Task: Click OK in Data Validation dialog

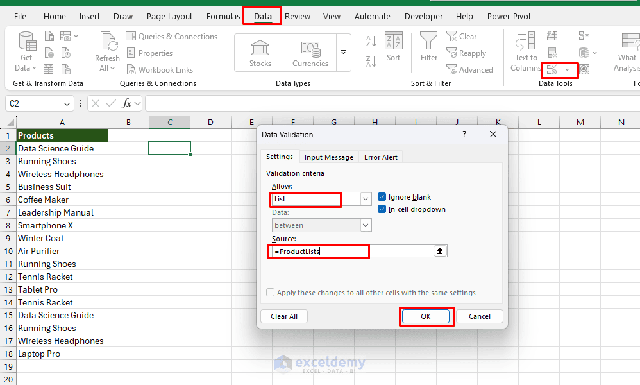Action: [x=426, y=316]
